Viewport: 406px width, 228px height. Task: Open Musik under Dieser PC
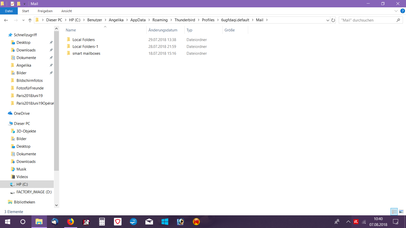(x=21, y=169)
